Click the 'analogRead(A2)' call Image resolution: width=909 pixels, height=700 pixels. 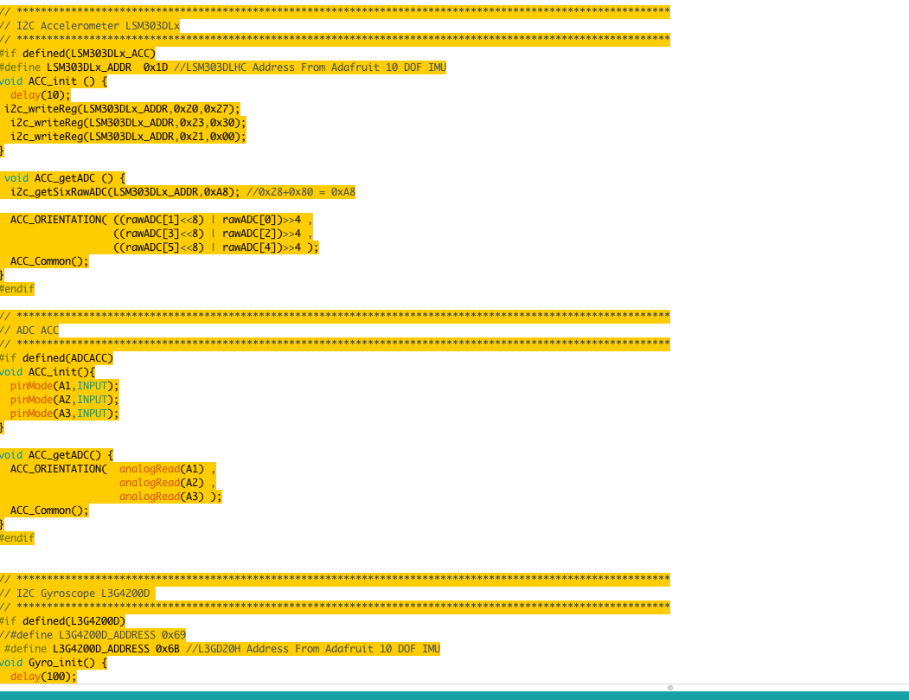pos(162,483)
